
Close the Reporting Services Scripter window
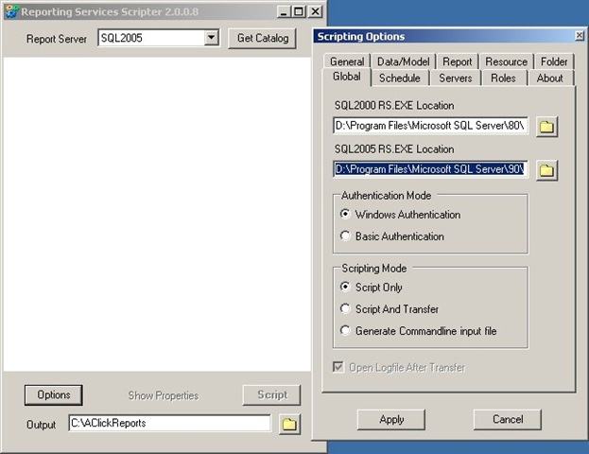click(315, 11)
